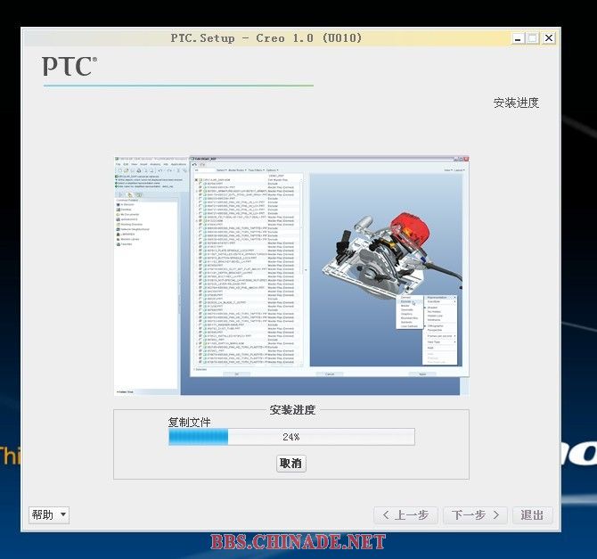This screenshot has width=597, height=559.
Task: Cancel the installation with 取消 button
Action: point(290,464)
